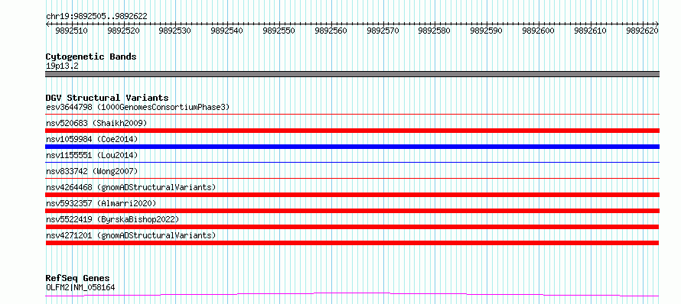Click ruler position 9892520
The image size is (681, 304).
click(x=123, y=31)
